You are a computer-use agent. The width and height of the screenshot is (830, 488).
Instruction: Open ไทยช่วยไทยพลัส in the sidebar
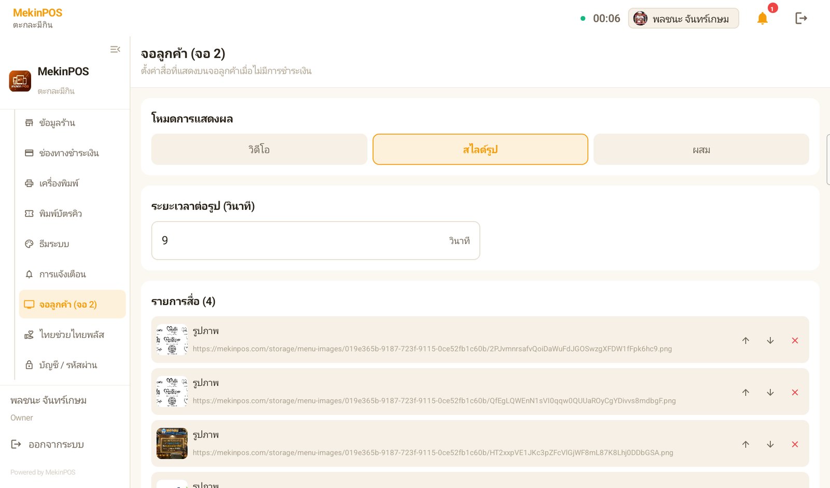click(72, 335)
